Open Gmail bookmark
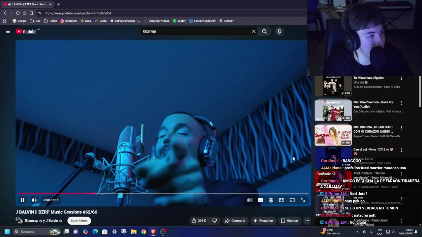422x237 pixels. [101, 21]
